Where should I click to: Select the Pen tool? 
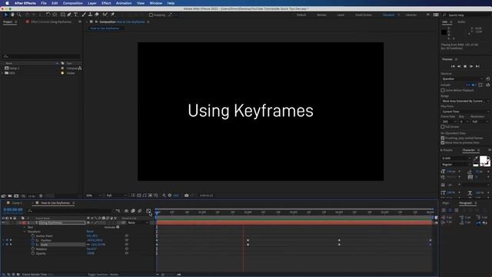69,15
